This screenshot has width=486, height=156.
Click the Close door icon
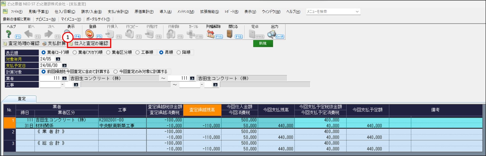(230, 34)
